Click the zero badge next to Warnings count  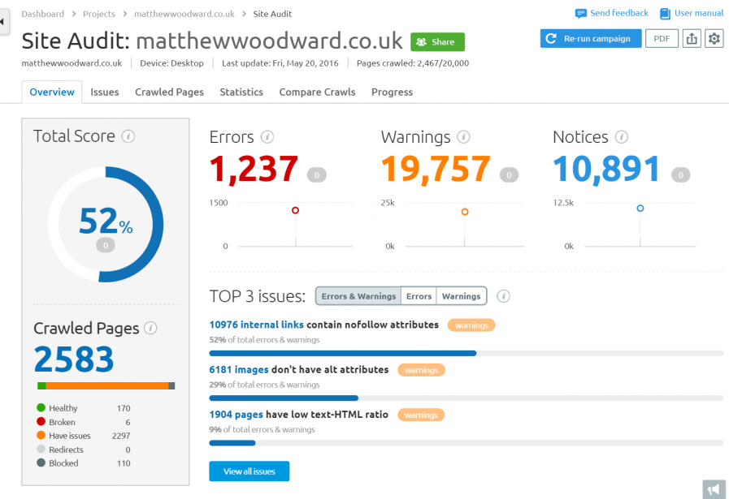coord(509,175)
